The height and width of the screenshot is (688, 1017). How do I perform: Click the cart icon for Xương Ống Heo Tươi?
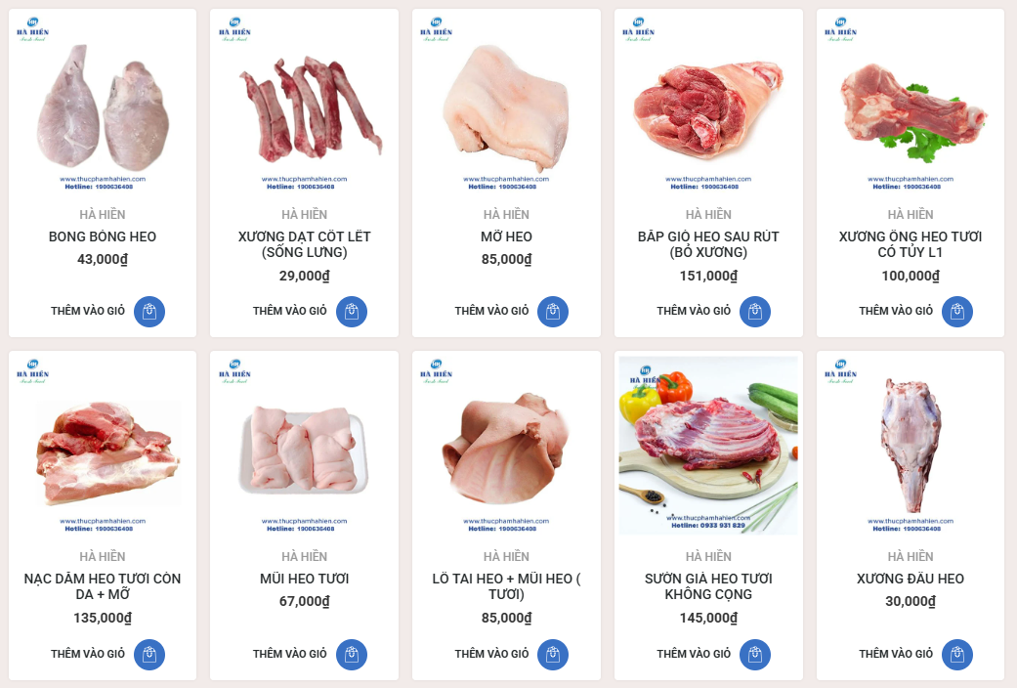(x=957, y=312)
